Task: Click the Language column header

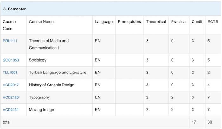Action: click(x=104, y=22)
